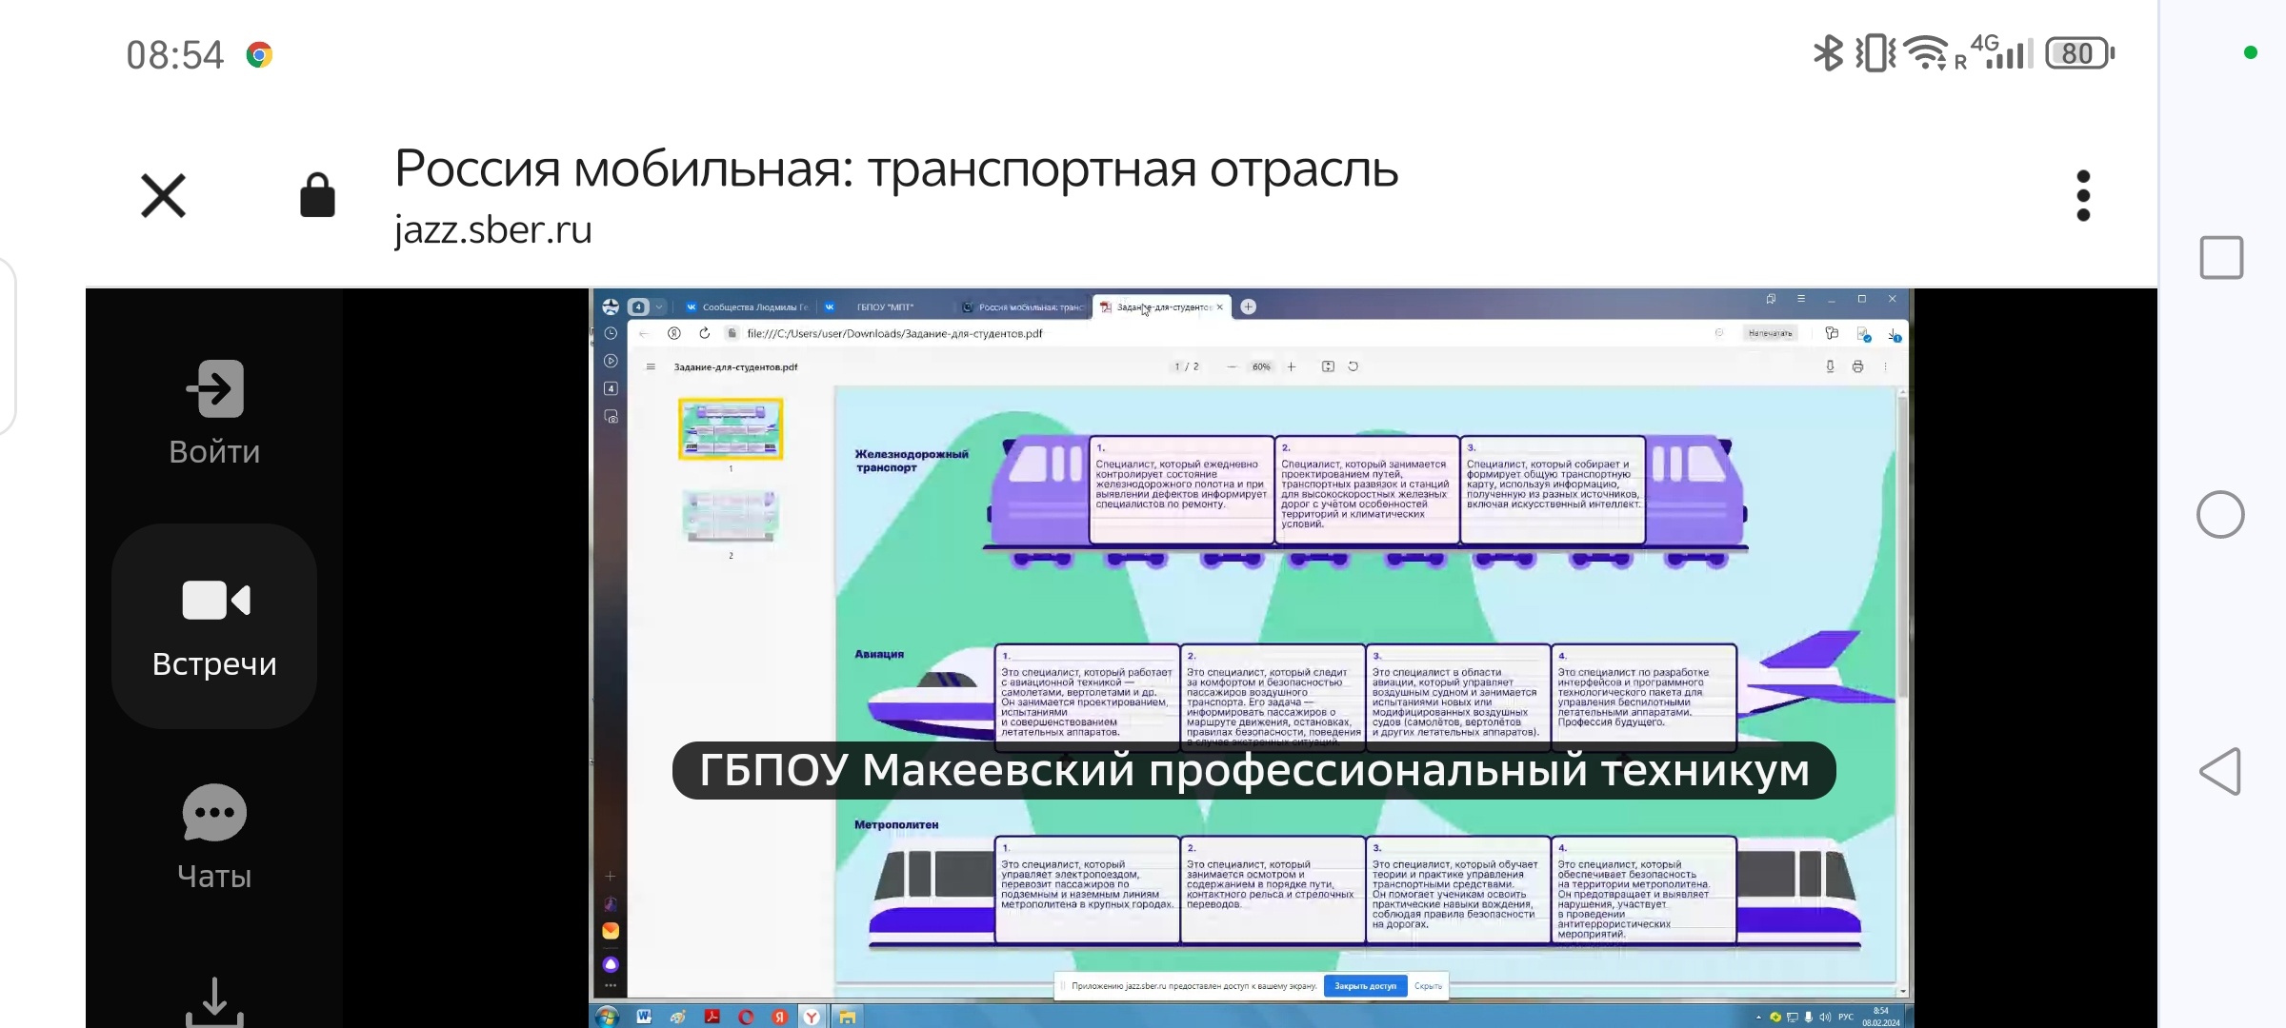Image resolution: width=2286 pixels, height=1028 pixels.
Task: Open the three-dot Chrome menu
Action: [x=2082, y=196]
